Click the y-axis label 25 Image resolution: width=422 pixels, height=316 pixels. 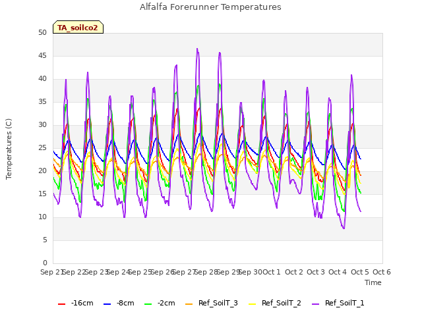point(42,148)
